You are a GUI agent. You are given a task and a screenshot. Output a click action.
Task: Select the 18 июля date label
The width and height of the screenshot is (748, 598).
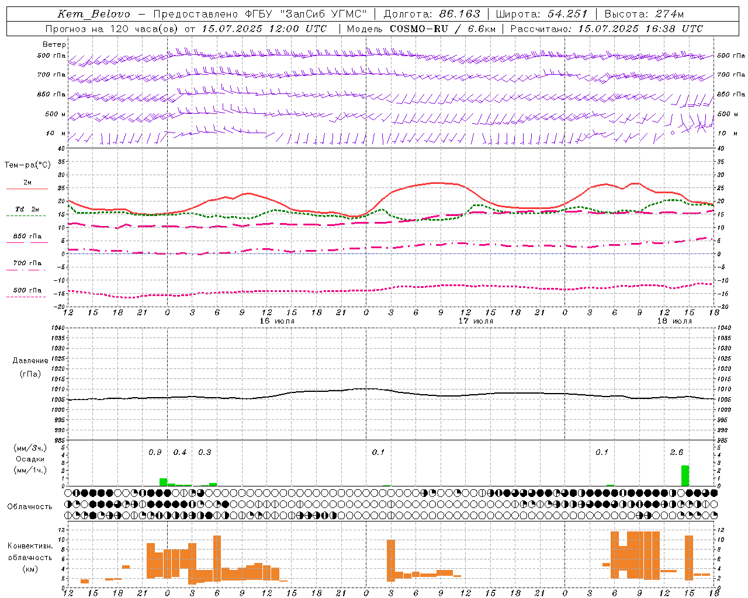tap(674, 321)
